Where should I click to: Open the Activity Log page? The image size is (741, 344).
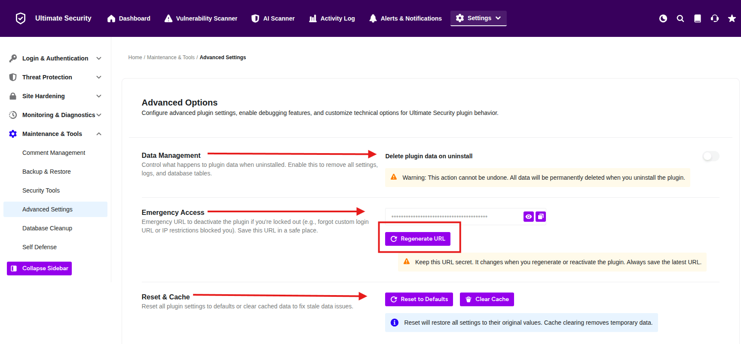pos(332,18)
